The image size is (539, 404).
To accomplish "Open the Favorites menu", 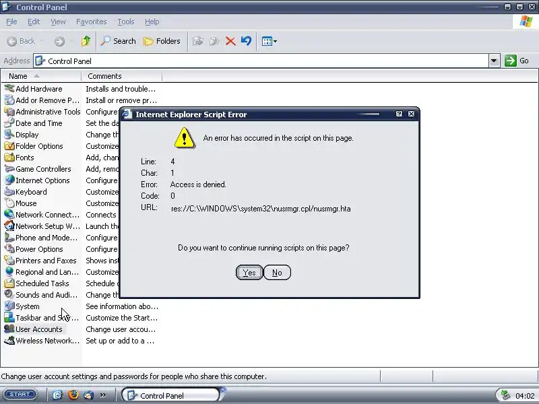I will pyautogui.click(x=92, y=22).
